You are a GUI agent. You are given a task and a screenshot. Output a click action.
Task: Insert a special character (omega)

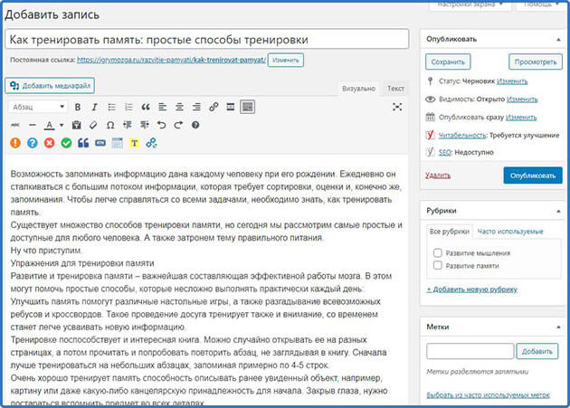click(110, 125)
